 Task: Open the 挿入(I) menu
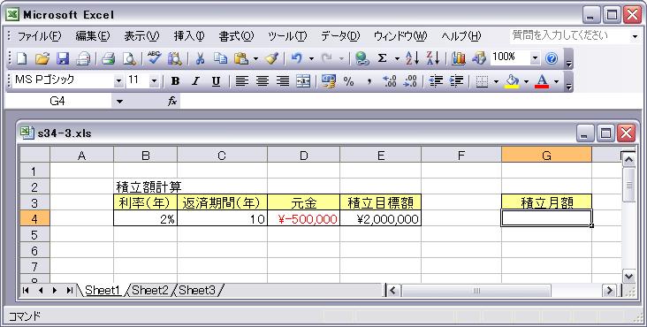tap(189, 36)
